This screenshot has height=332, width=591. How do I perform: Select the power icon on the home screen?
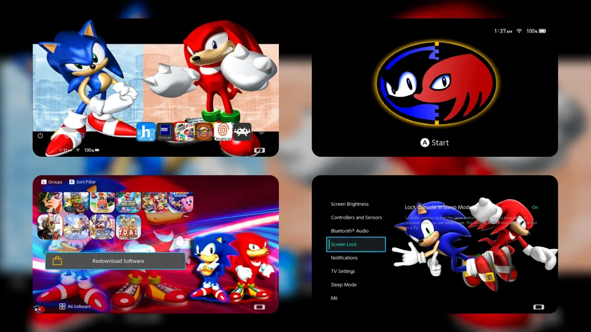tap(40, 136)
